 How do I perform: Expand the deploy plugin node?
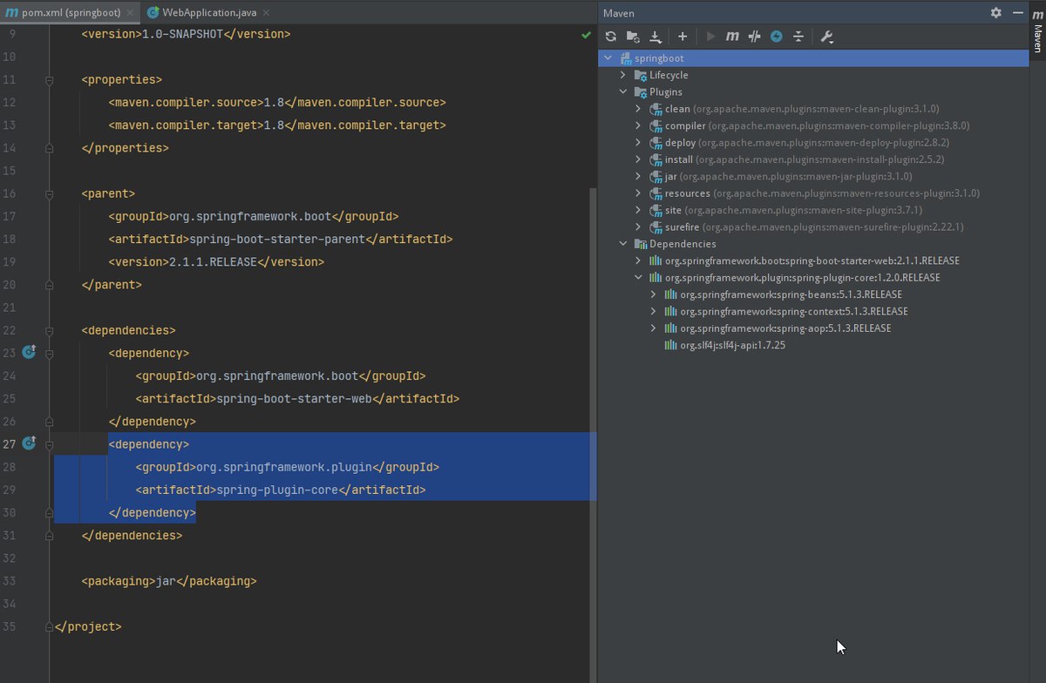(x=639, y=143)
